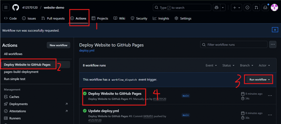
Task: Open commit 849bf93 link
Action: click(148, 116)
